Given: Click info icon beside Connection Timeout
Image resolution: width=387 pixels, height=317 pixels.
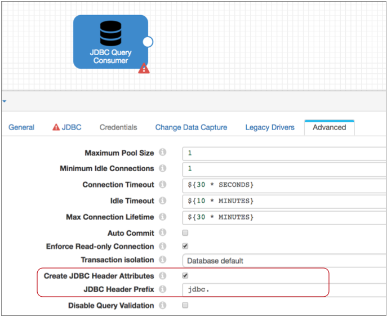Looking at the screenshot, I should 162,185.
